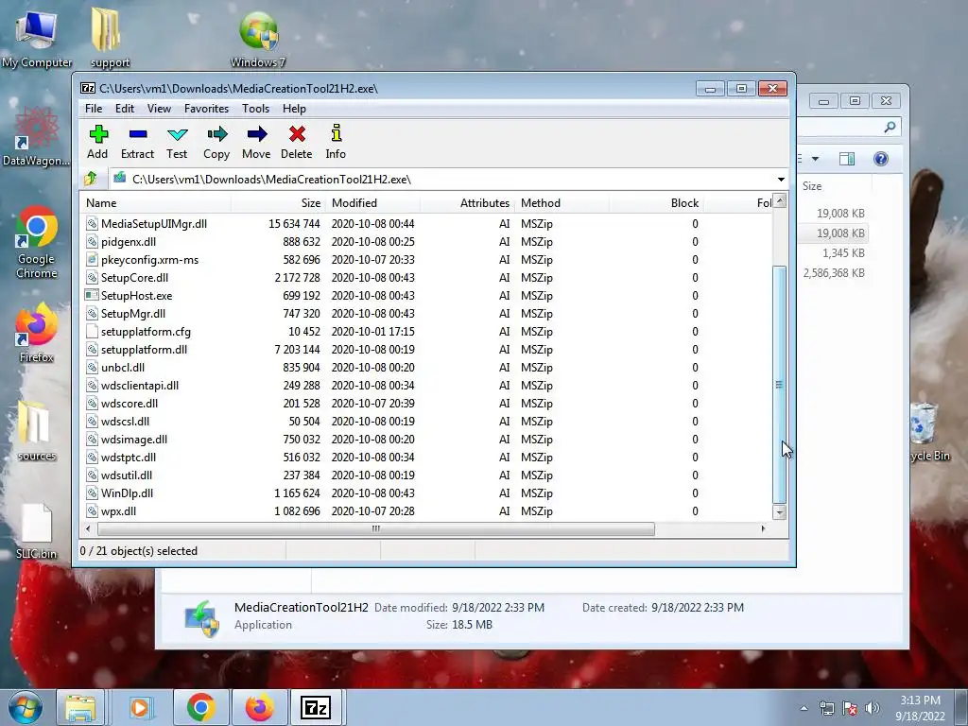Open the File menu
Screen dimensions: 968x726
(94, 108)
